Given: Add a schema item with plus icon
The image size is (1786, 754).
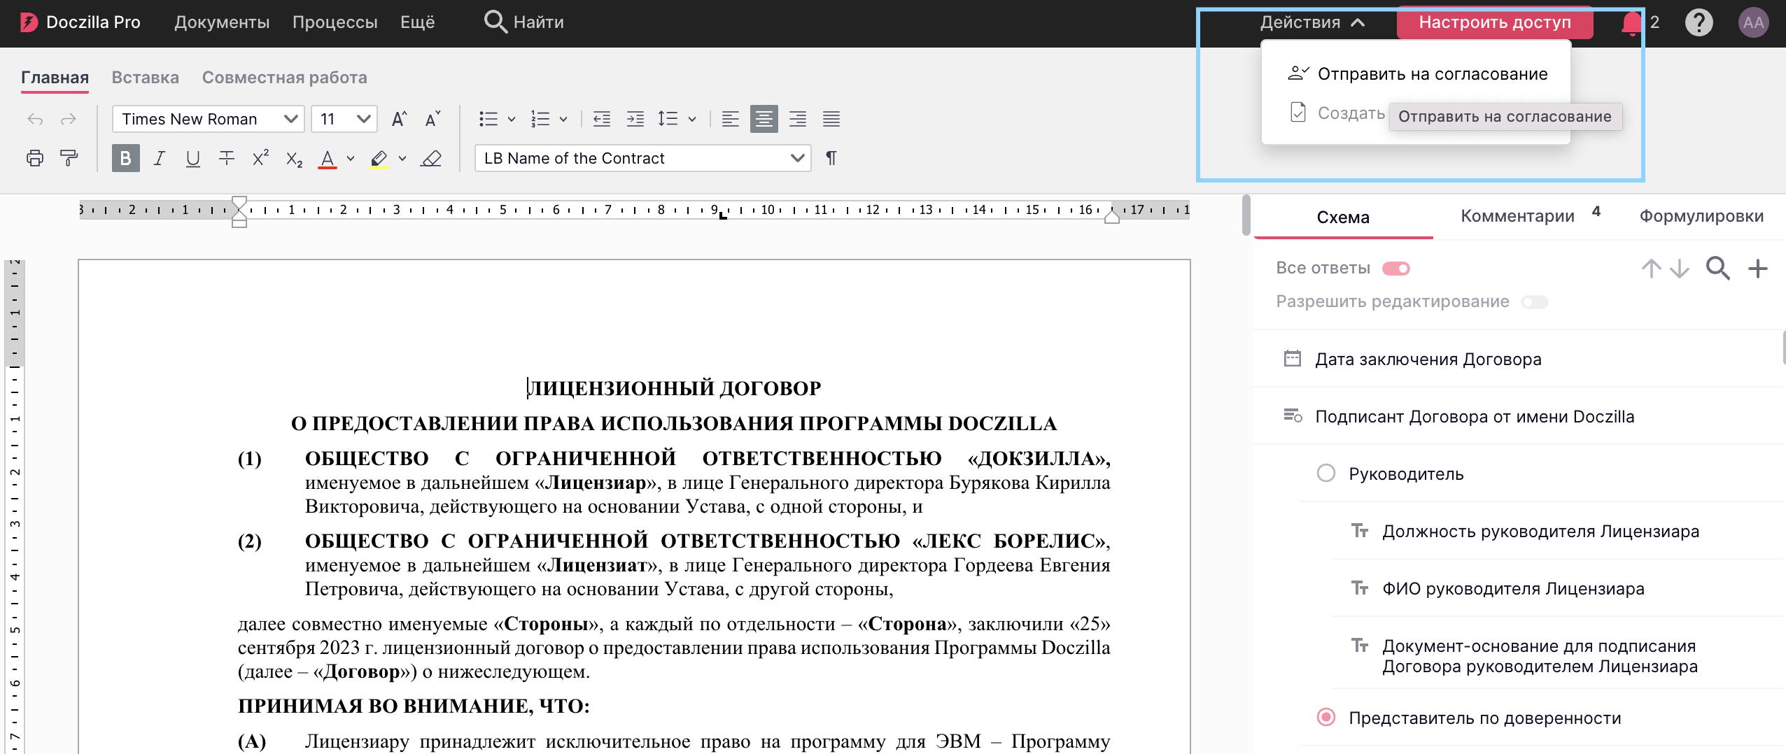Looking at the screenshot, I should point(1757,269).
